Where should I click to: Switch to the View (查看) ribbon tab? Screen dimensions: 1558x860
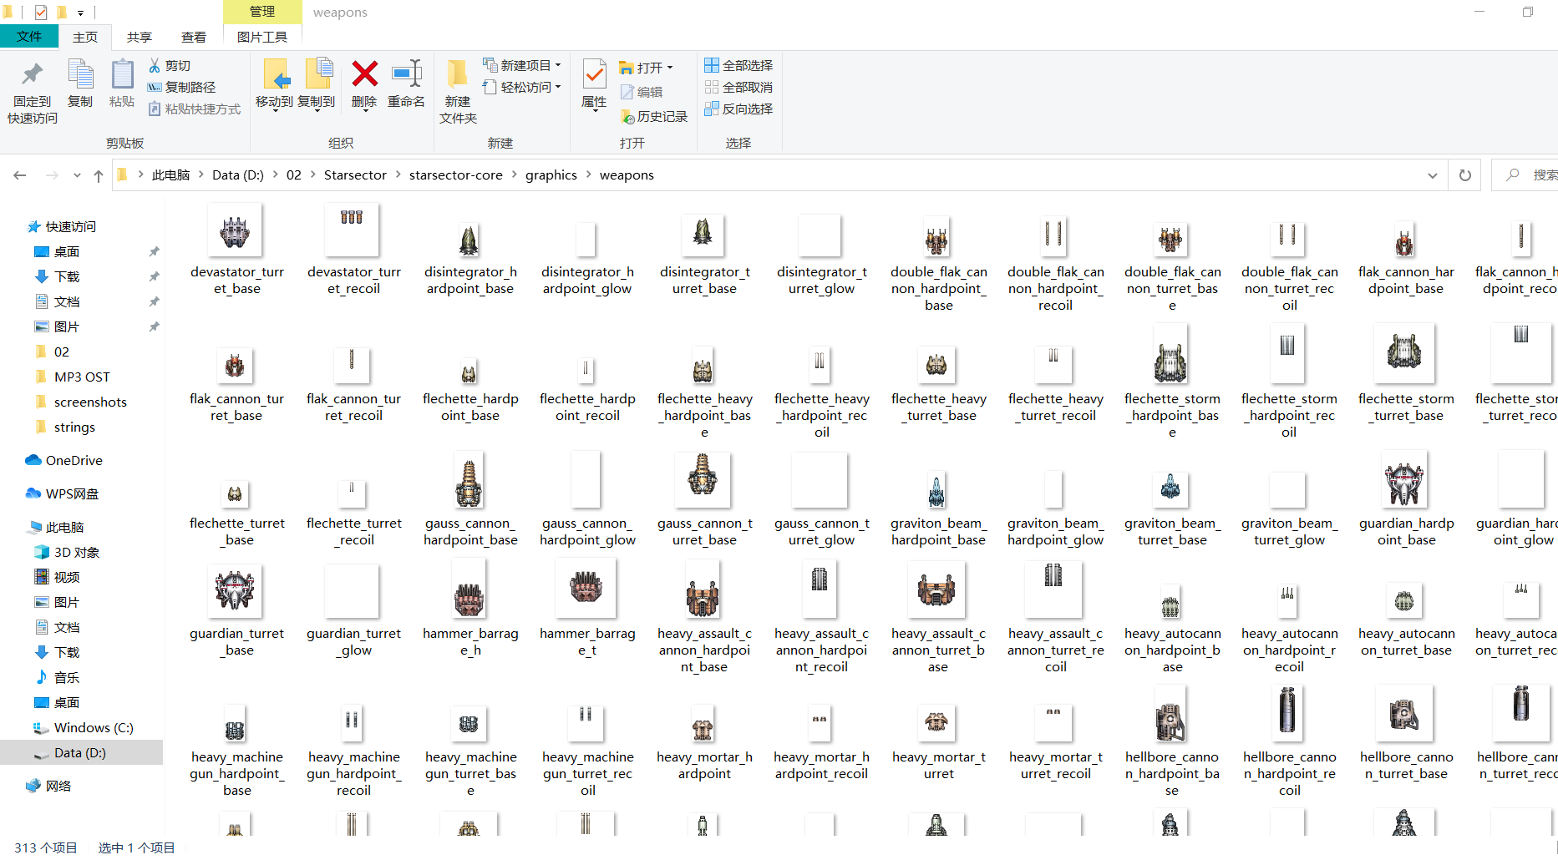tap(194, 37)
